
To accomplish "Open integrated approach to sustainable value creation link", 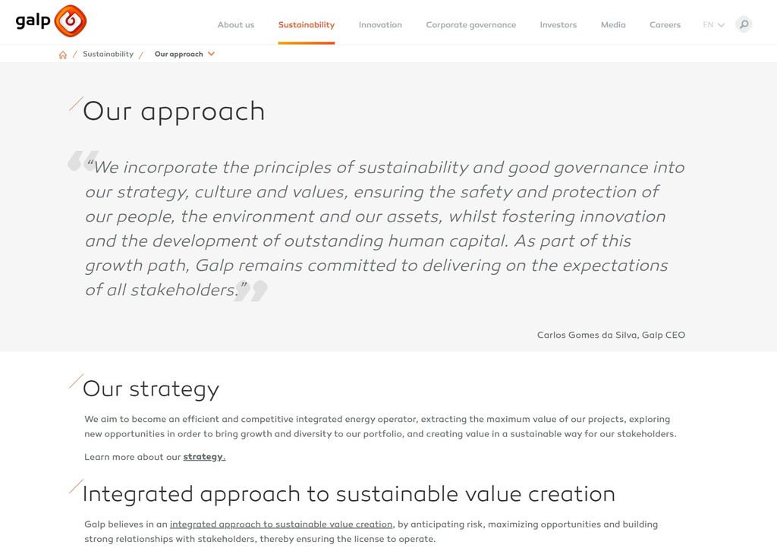I will tap(281, 524).
